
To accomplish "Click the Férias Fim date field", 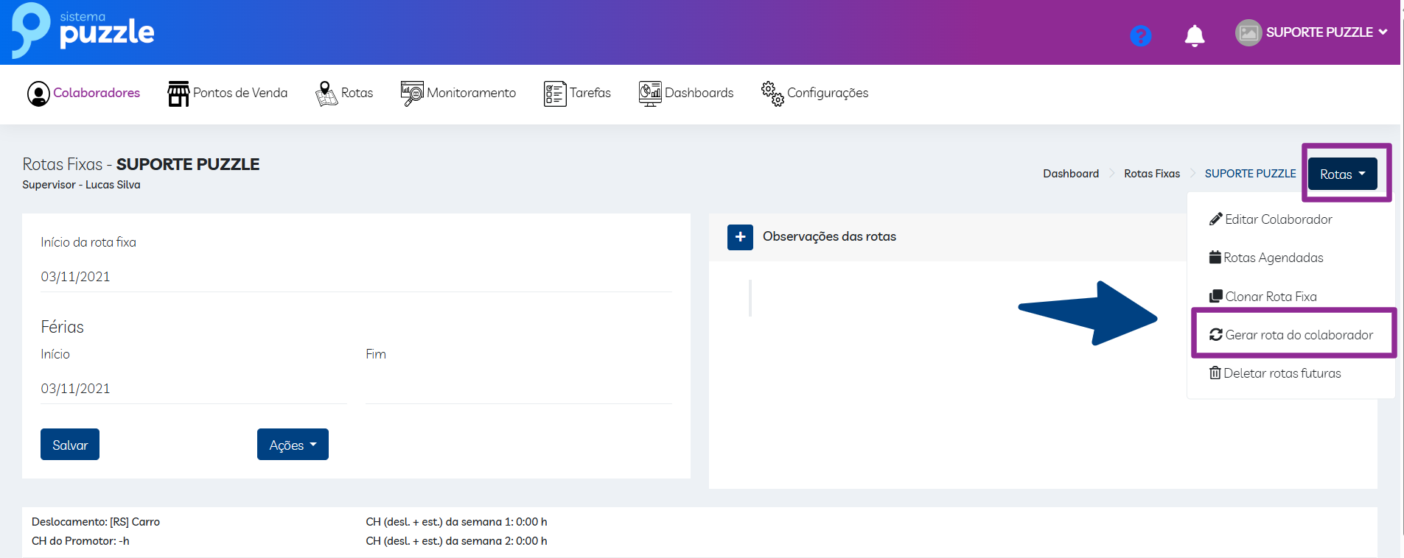I will [518, 389].
